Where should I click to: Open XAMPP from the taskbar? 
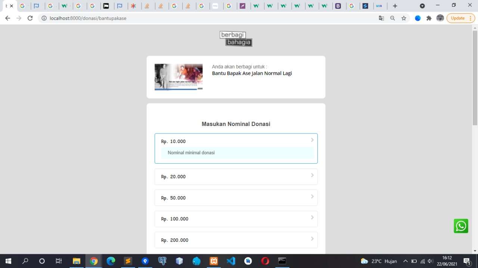click(x=214, y=261)
